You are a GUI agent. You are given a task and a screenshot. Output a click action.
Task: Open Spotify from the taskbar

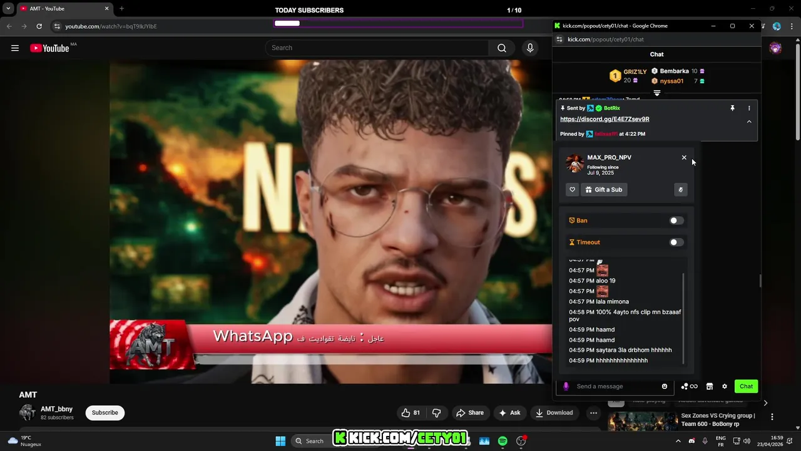pyautogui.click(x=503, y=441)
